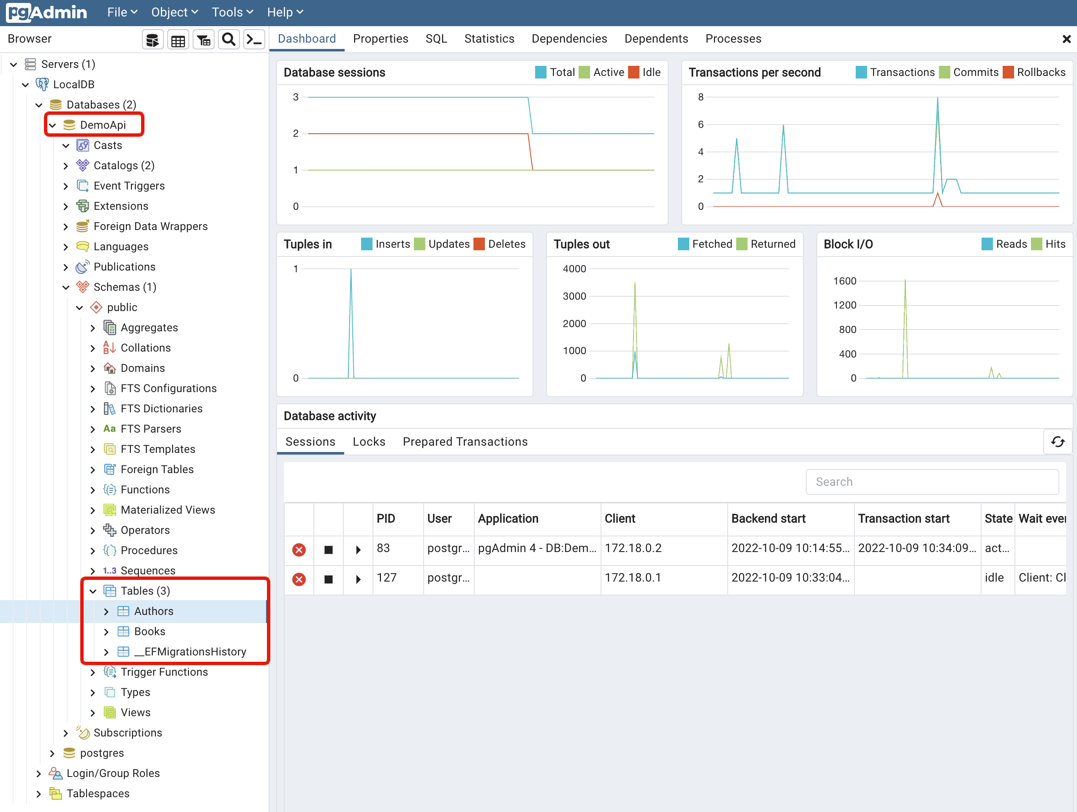Viewport: 1077px width, 812px height.
Task: Terminate session with PID 83 via red icon
Action: (299, 550)
